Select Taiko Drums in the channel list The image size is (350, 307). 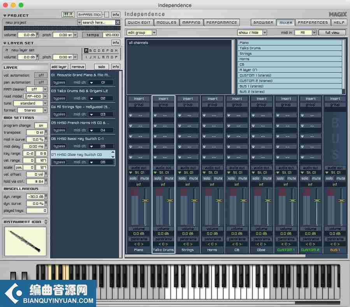(290, 48)
